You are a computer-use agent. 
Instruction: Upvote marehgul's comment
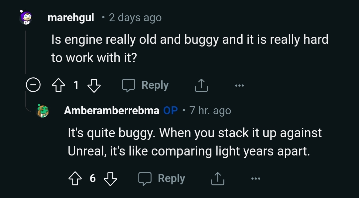click(x=59, y=85)
